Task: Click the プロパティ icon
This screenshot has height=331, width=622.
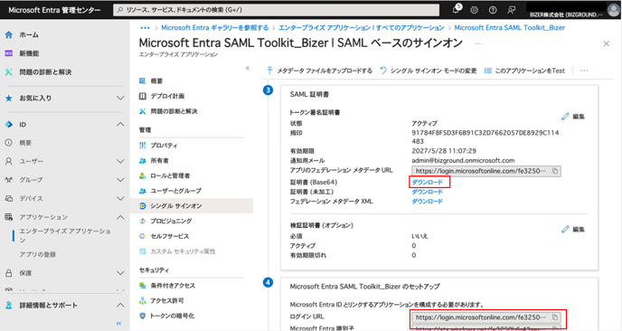Action: [143, 146]
